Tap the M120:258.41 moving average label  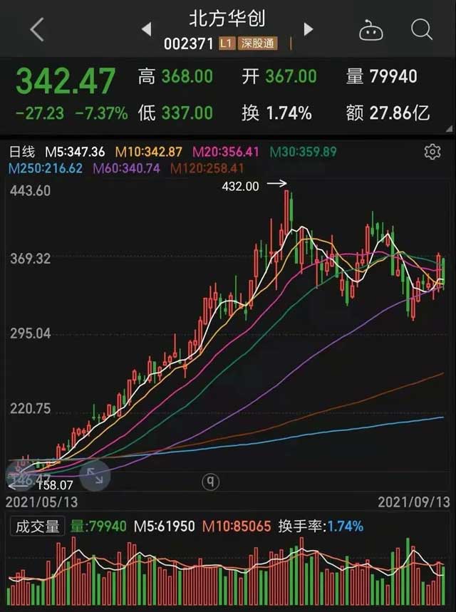click(207, 169)
